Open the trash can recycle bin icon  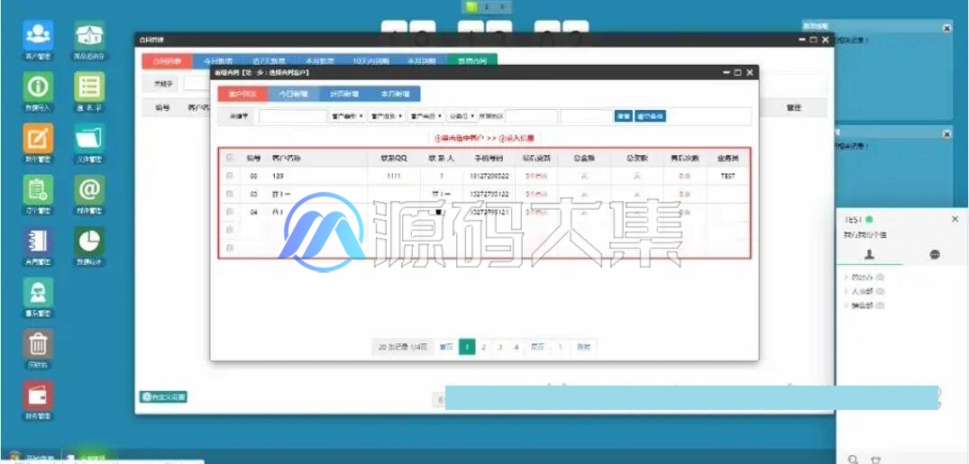tap(39, 343)
